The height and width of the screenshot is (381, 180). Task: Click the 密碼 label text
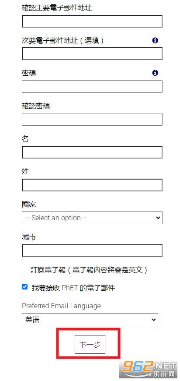[29, 73]
